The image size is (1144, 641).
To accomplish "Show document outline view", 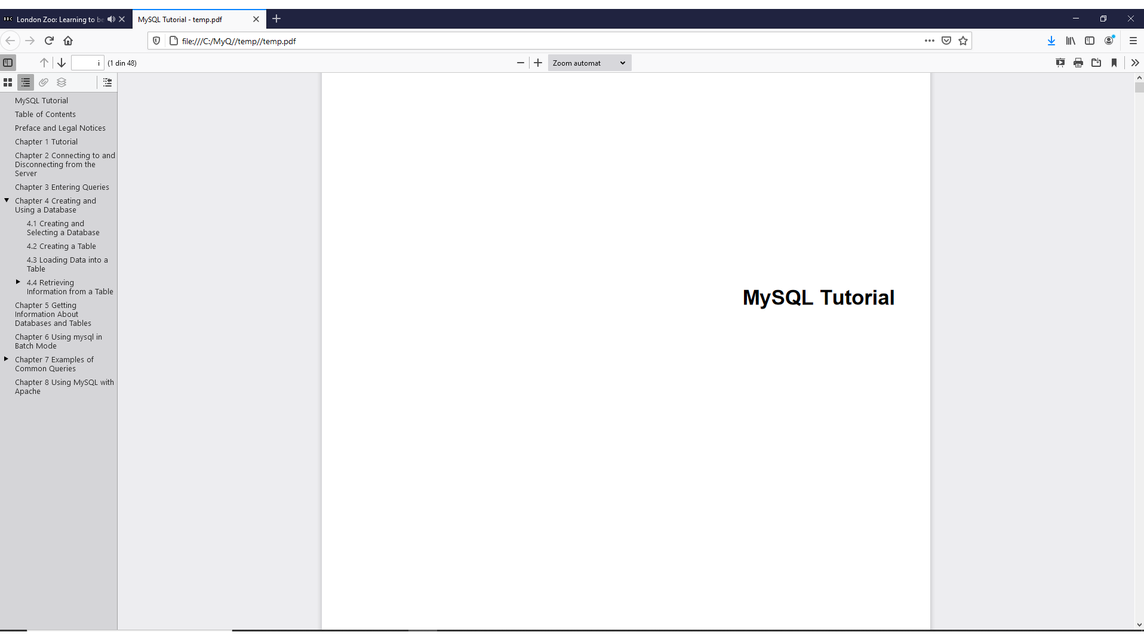I will pyautogui.click(x=26, y=82).
